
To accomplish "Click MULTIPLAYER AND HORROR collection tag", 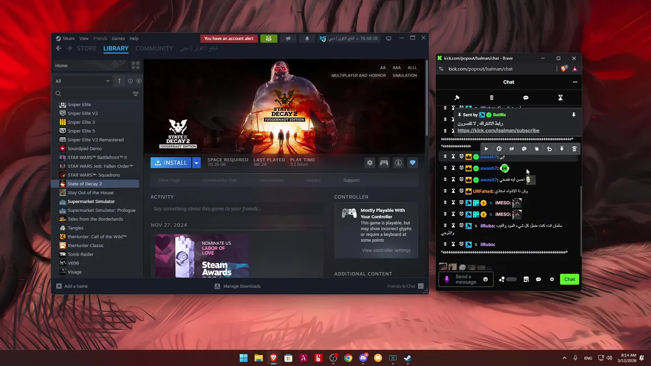I will [x=359, y=75].
